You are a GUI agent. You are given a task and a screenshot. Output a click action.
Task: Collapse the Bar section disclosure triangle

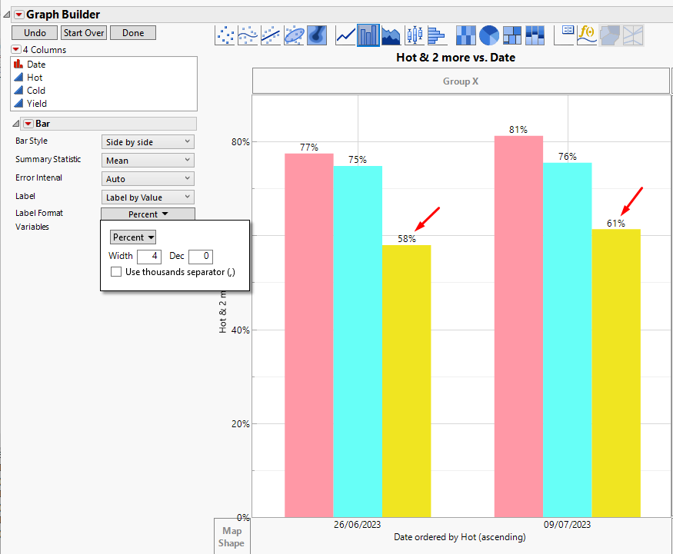(x=16, y=124)
